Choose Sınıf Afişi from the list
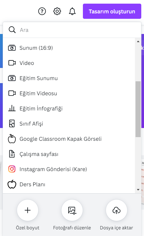Viewport: 144px width, 236px height. (69, 124)
